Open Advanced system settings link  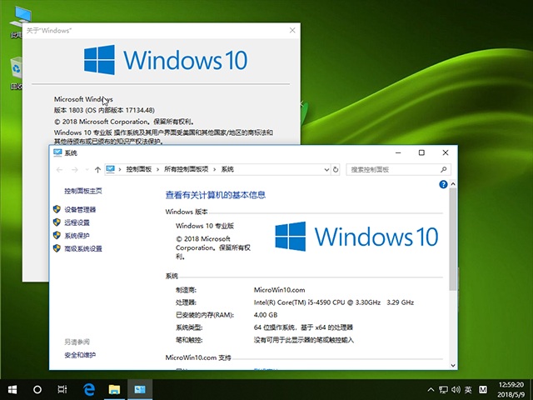tap(83, 248)
